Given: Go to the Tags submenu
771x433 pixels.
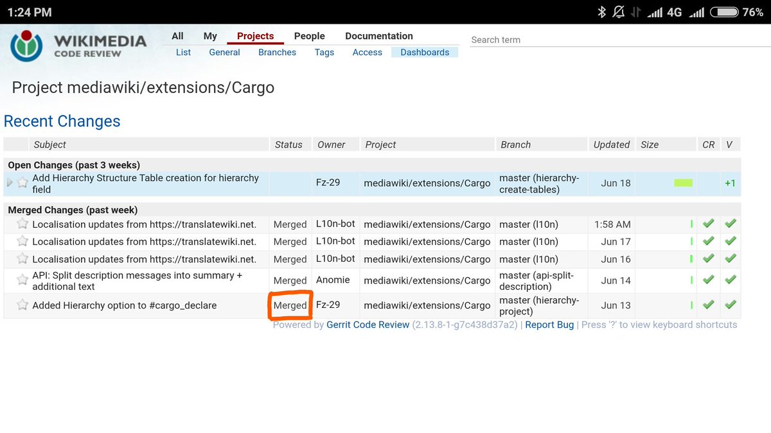Looking at the screenshot, I should [x=324, y=52].
